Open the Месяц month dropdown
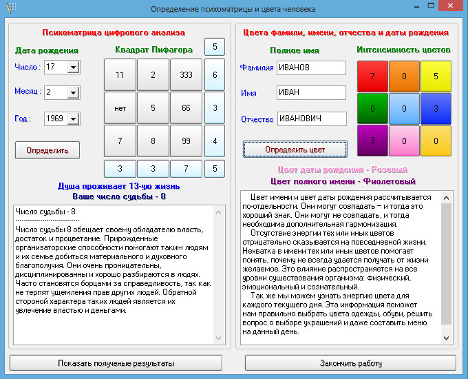Viewport: 468px width, 379px height. pos(73,92)
